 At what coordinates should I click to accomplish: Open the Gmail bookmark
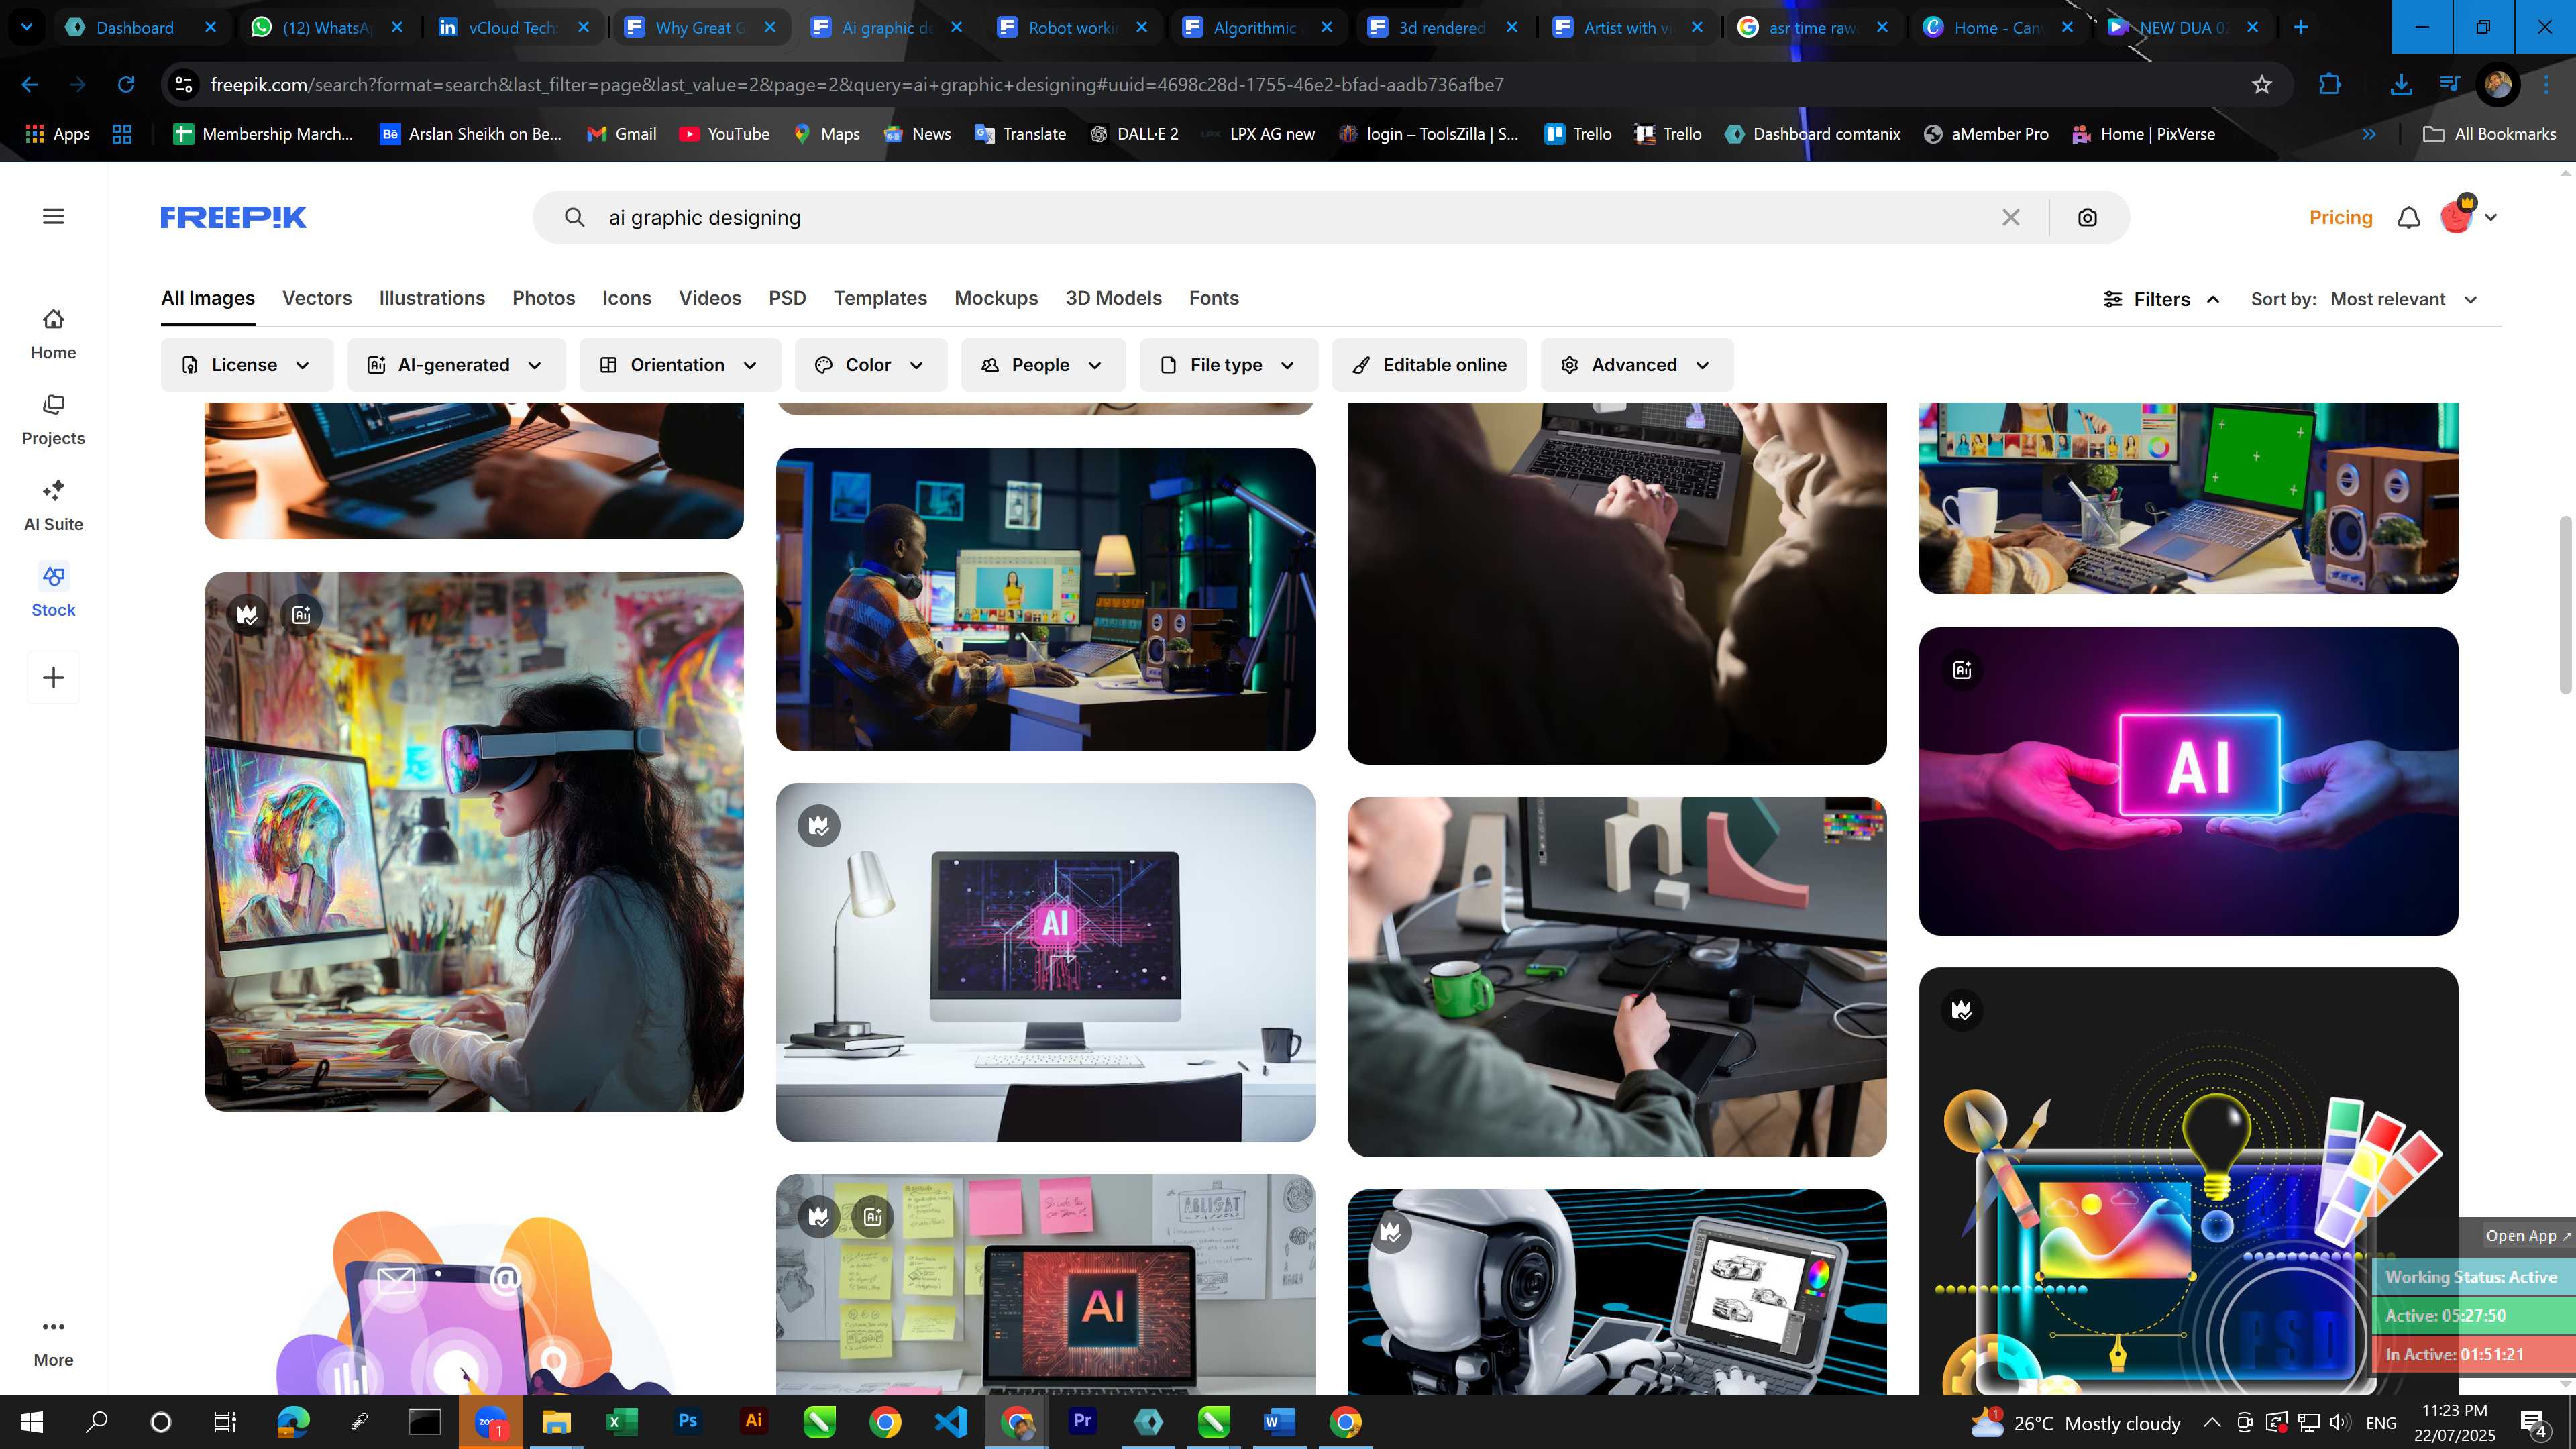pos(621,134)
